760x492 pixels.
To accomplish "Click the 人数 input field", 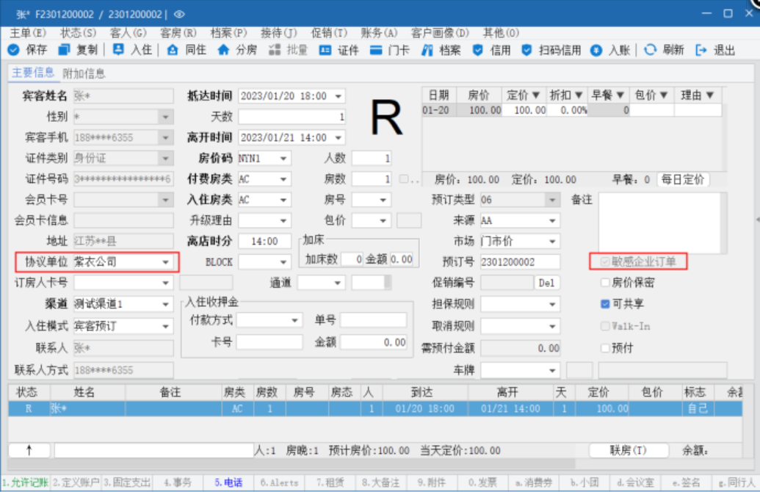I will pos(372,159).
